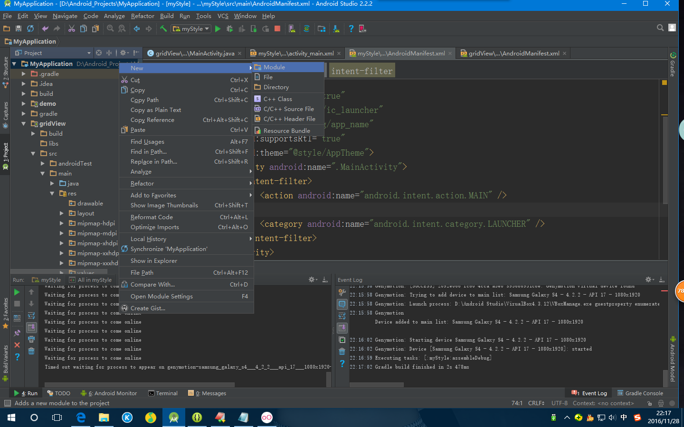Click the Open folder toolbar icon
This screenshot has width=684, height=427.
point(7,29)
